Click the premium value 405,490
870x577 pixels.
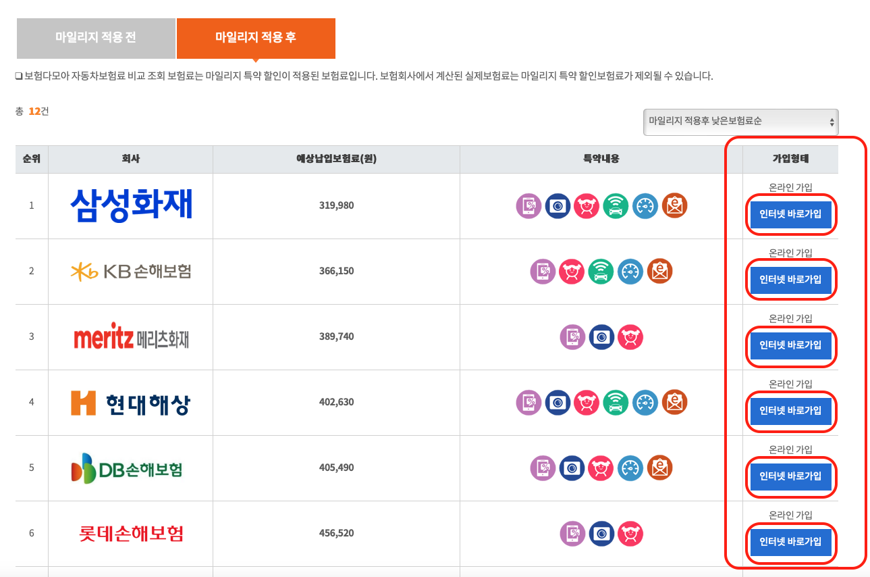coord(336,468)
